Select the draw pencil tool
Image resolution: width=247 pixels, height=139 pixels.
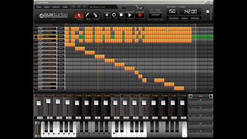[x=87, y=15]
